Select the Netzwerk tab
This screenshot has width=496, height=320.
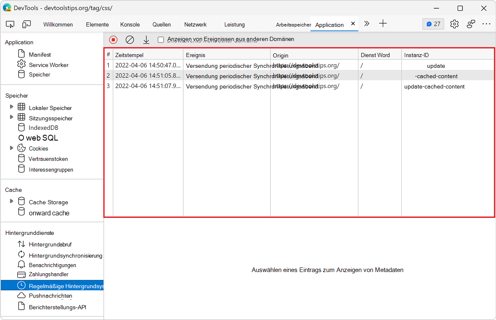click(196, 24)
